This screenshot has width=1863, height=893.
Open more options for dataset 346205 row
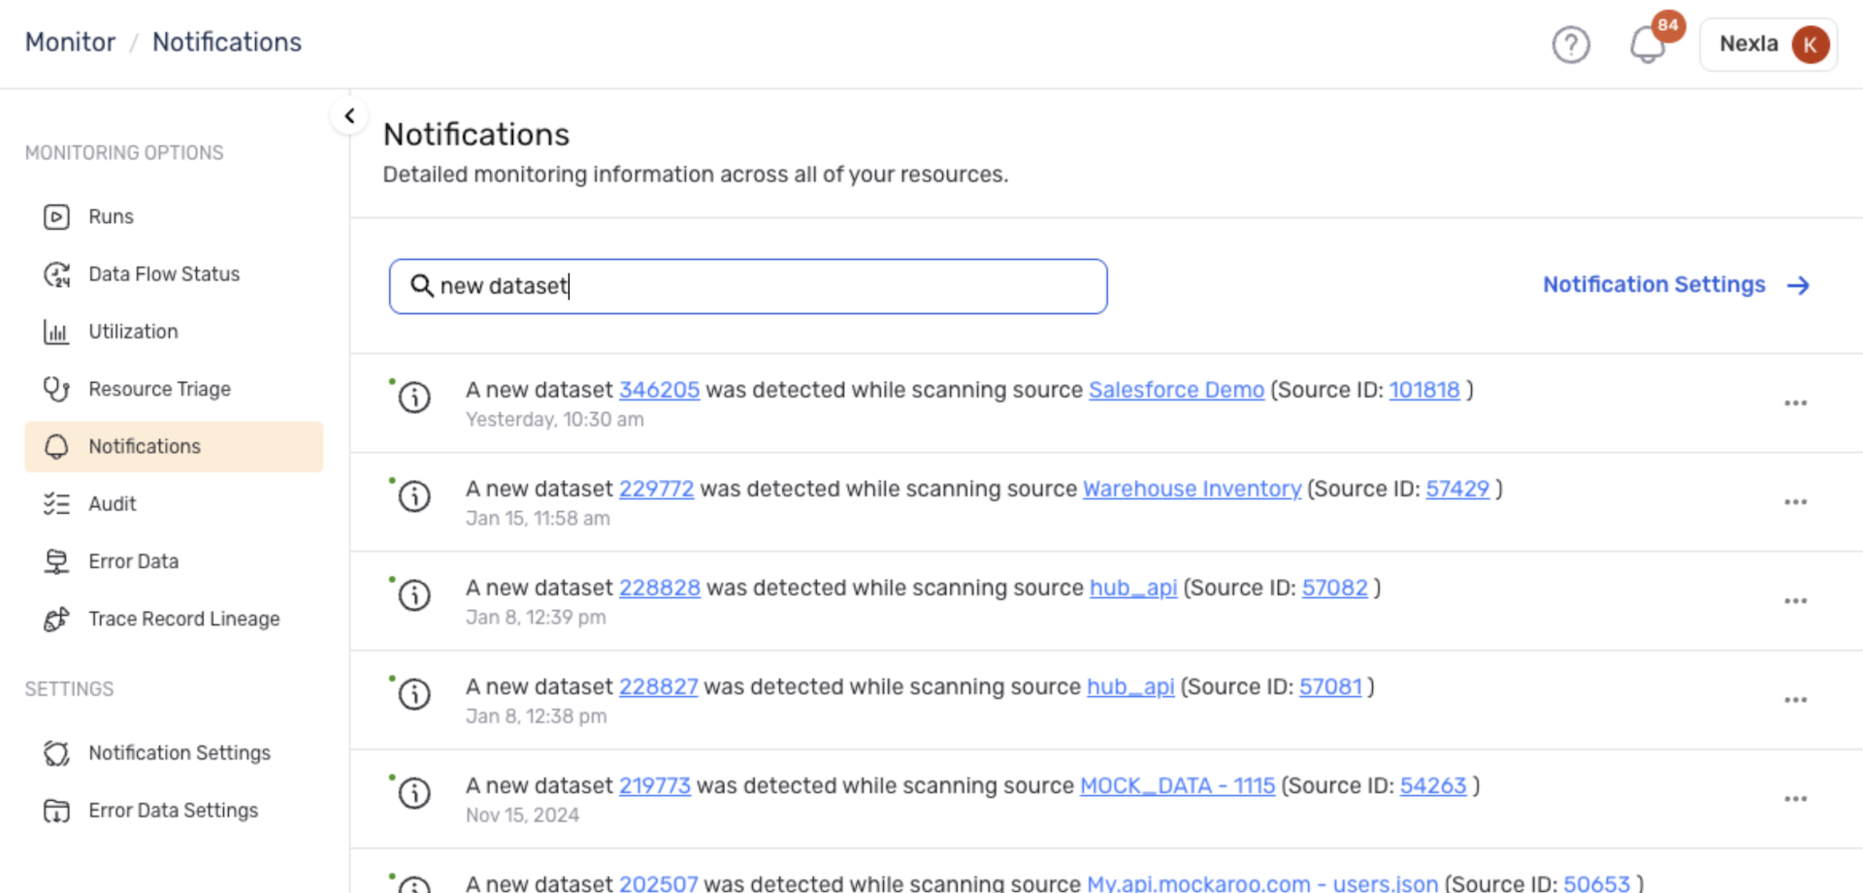pos(1795,403)
